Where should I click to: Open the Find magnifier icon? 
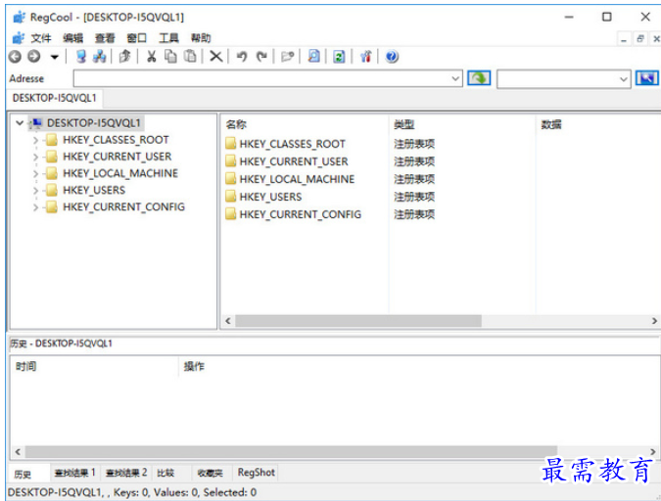tap(313, 57)
